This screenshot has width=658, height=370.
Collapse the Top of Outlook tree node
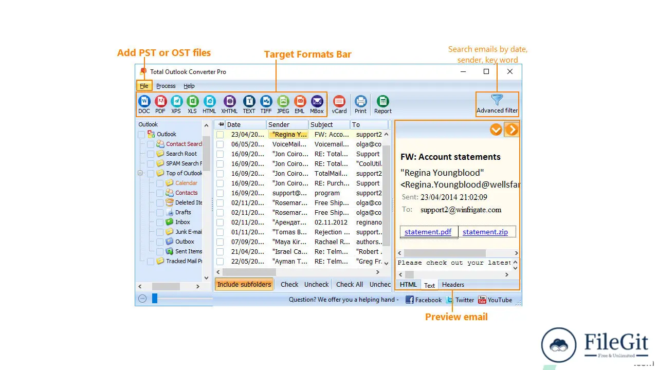point(140,174)
